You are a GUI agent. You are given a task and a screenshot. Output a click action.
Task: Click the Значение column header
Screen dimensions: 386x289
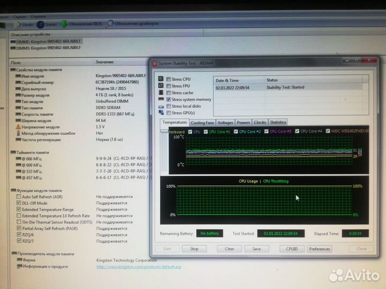click(x=105, y=62)
